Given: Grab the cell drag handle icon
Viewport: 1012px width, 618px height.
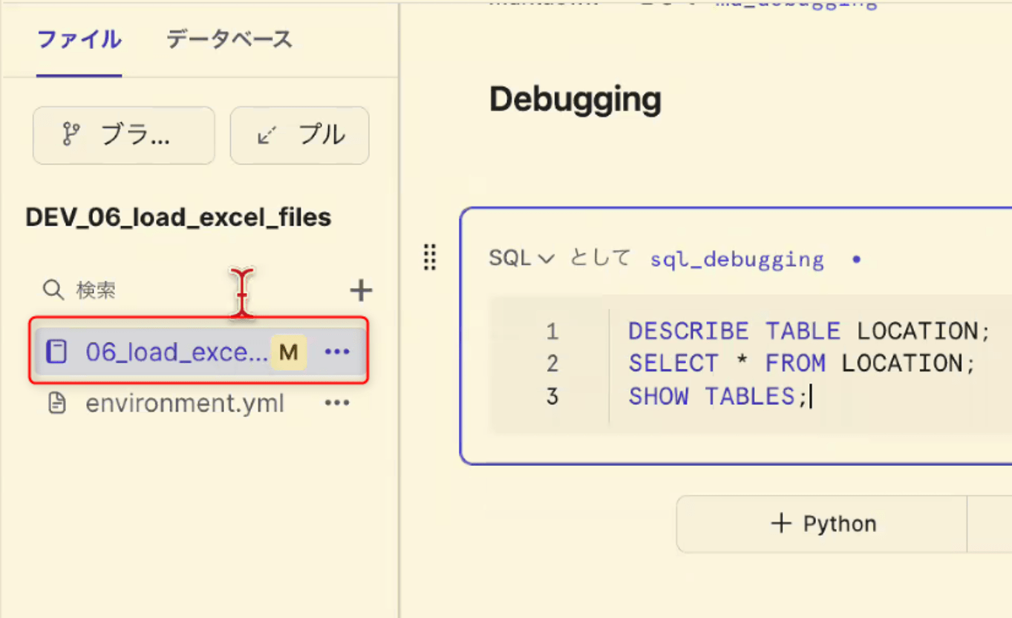Looking at the screenshot, I should (429, 257).
